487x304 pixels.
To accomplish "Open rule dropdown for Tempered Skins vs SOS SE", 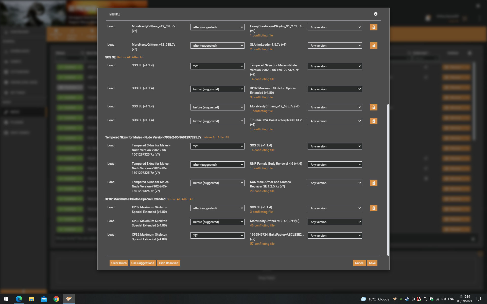I will point(217,146).
